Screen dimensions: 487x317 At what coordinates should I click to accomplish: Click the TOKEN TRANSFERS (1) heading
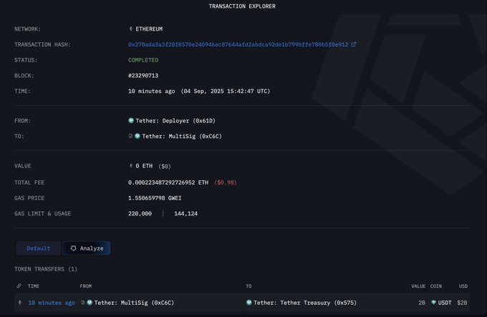(46, 269)
